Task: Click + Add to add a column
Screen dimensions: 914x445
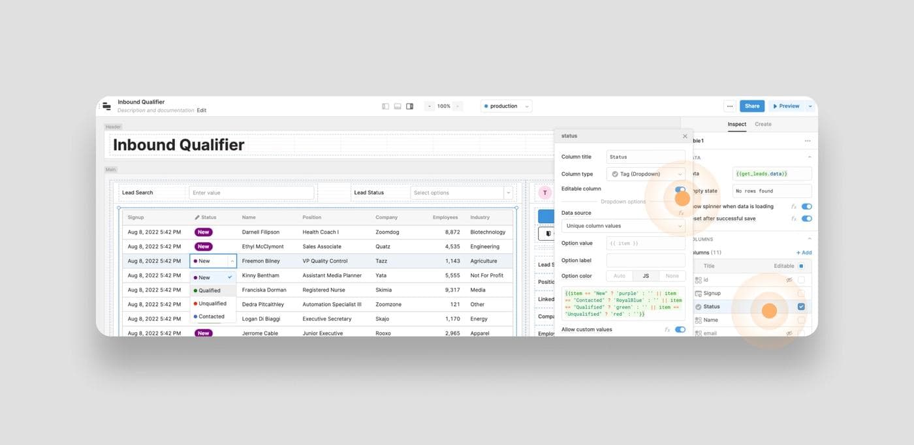Action: [804, 253]
